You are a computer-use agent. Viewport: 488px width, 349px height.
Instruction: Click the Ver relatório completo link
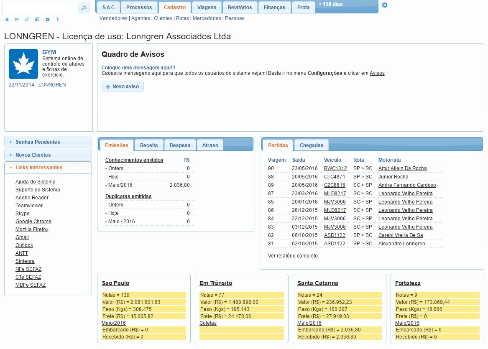pos(293,256)
